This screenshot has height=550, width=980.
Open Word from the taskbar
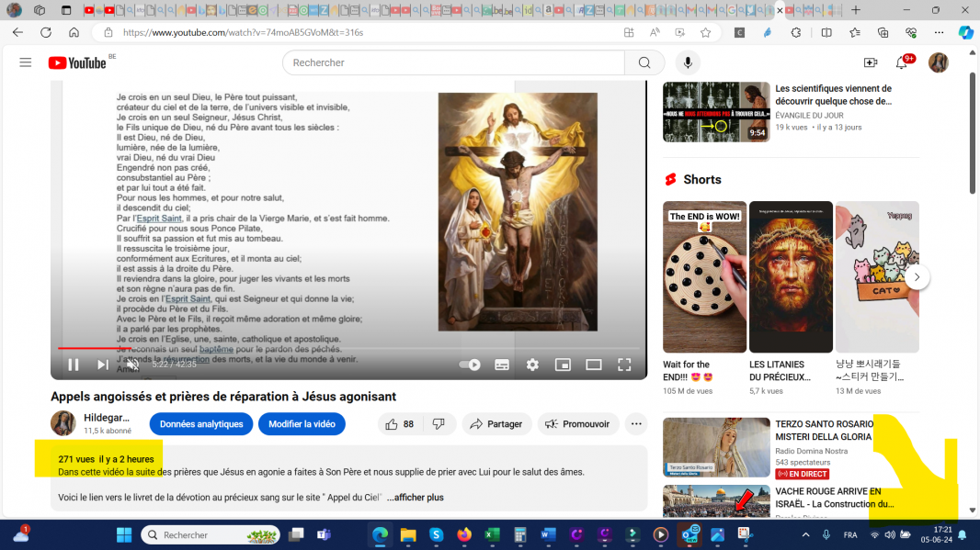tap(548, 535)
